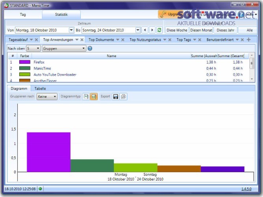
Task: Close the Top Tags tab
Action: coord(200,40)
